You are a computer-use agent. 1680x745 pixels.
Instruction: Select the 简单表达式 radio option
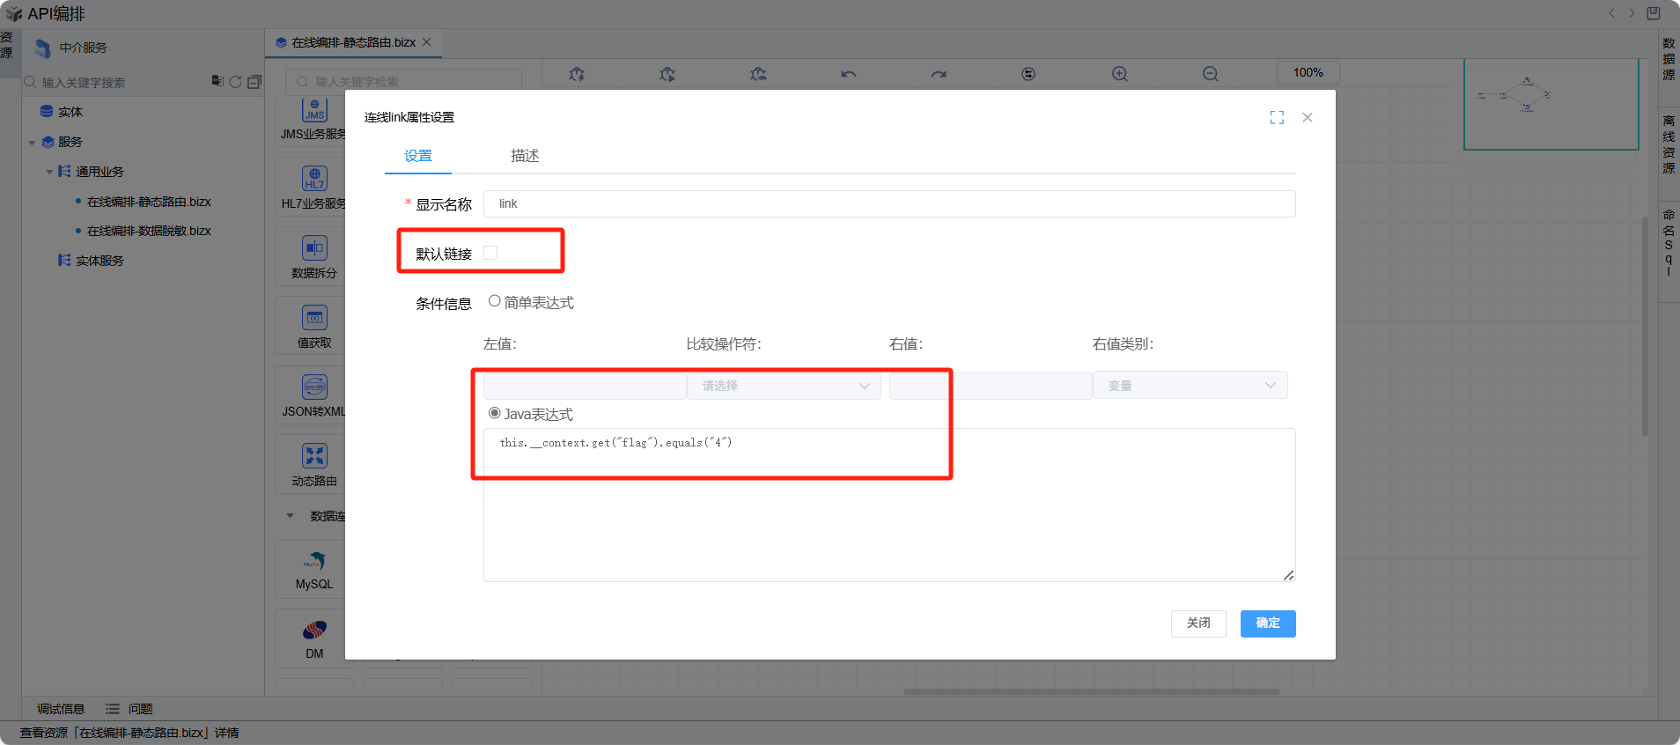pyautogui.click(x=495, y=301)
